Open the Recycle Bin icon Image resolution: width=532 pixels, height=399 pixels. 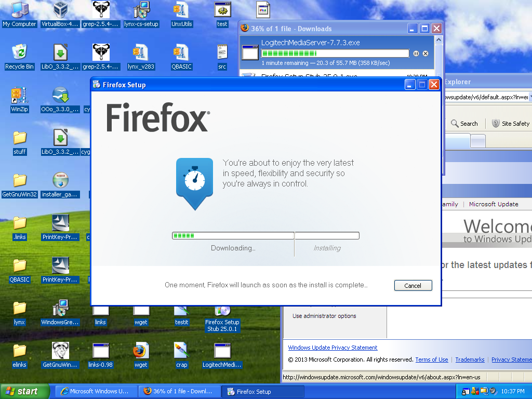pos(19,57)
